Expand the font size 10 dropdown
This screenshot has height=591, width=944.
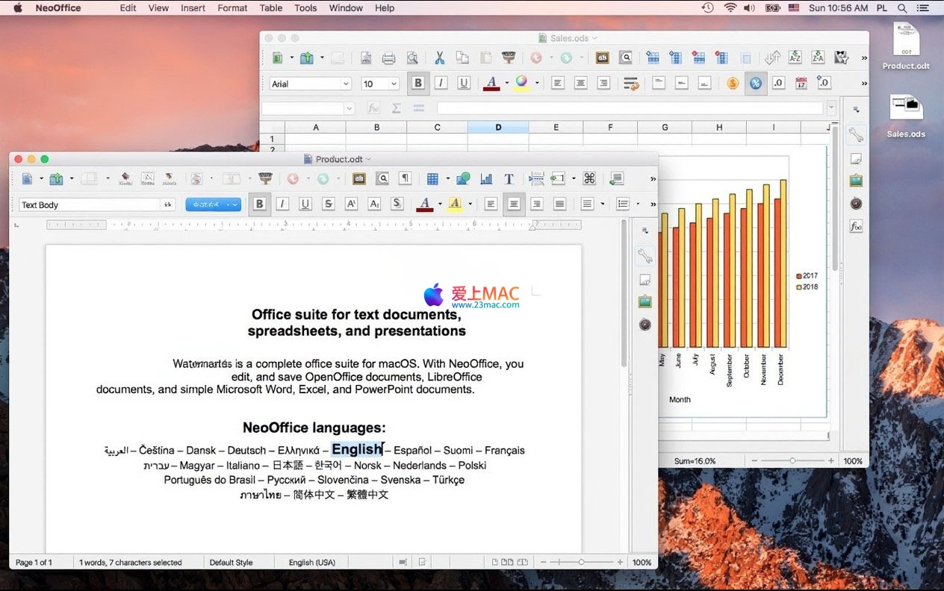(394, 84)
